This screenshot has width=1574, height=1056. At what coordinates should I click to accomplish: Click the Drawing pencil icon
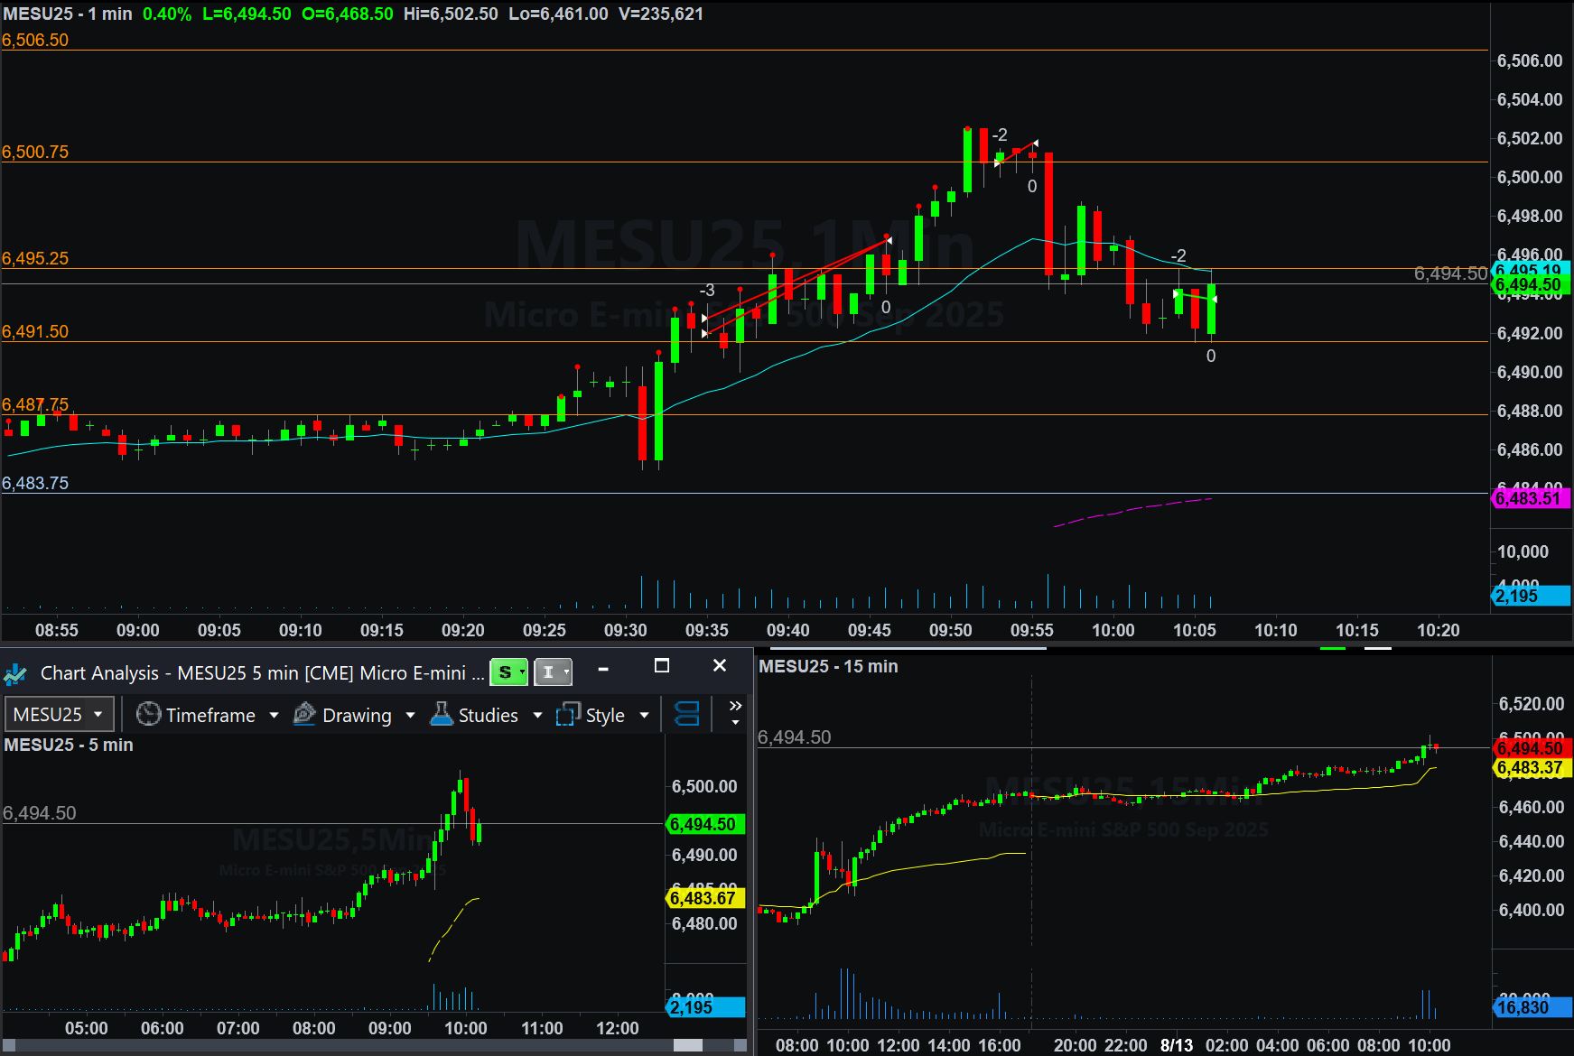304,715
